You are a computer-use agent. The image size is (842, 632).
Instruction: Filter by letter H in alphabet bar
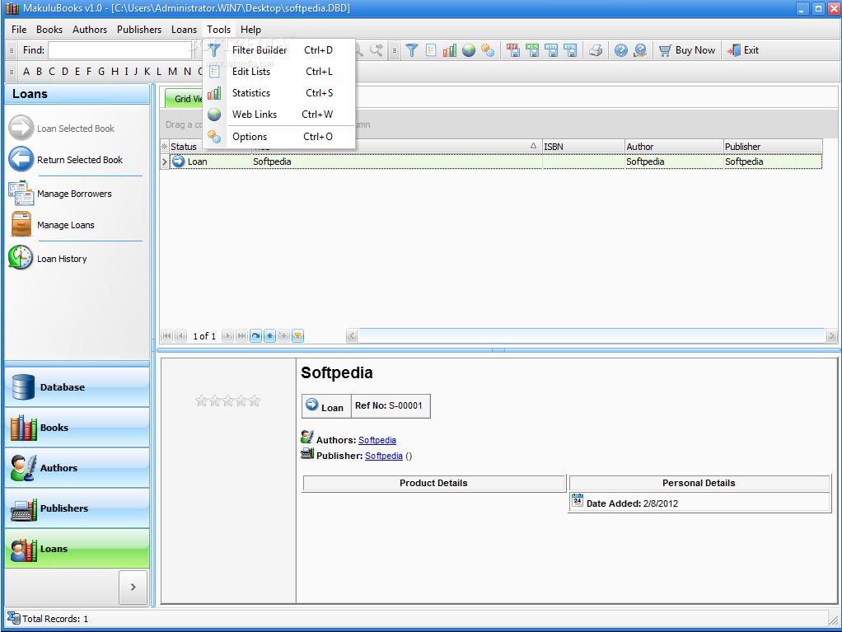pos(115,72)
